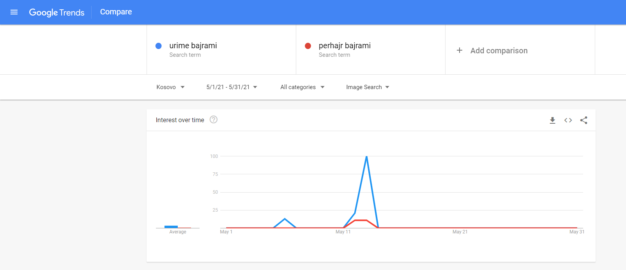
Task: Click red dot beside perhajr bajrami
Action: (308, 46)
